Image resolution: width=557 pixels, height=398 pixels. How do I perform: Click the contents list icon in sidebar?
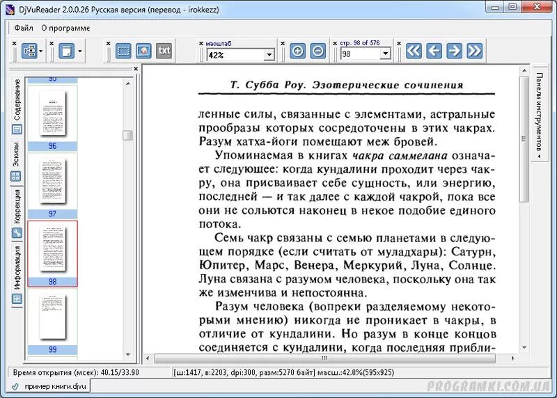[17, 129]
